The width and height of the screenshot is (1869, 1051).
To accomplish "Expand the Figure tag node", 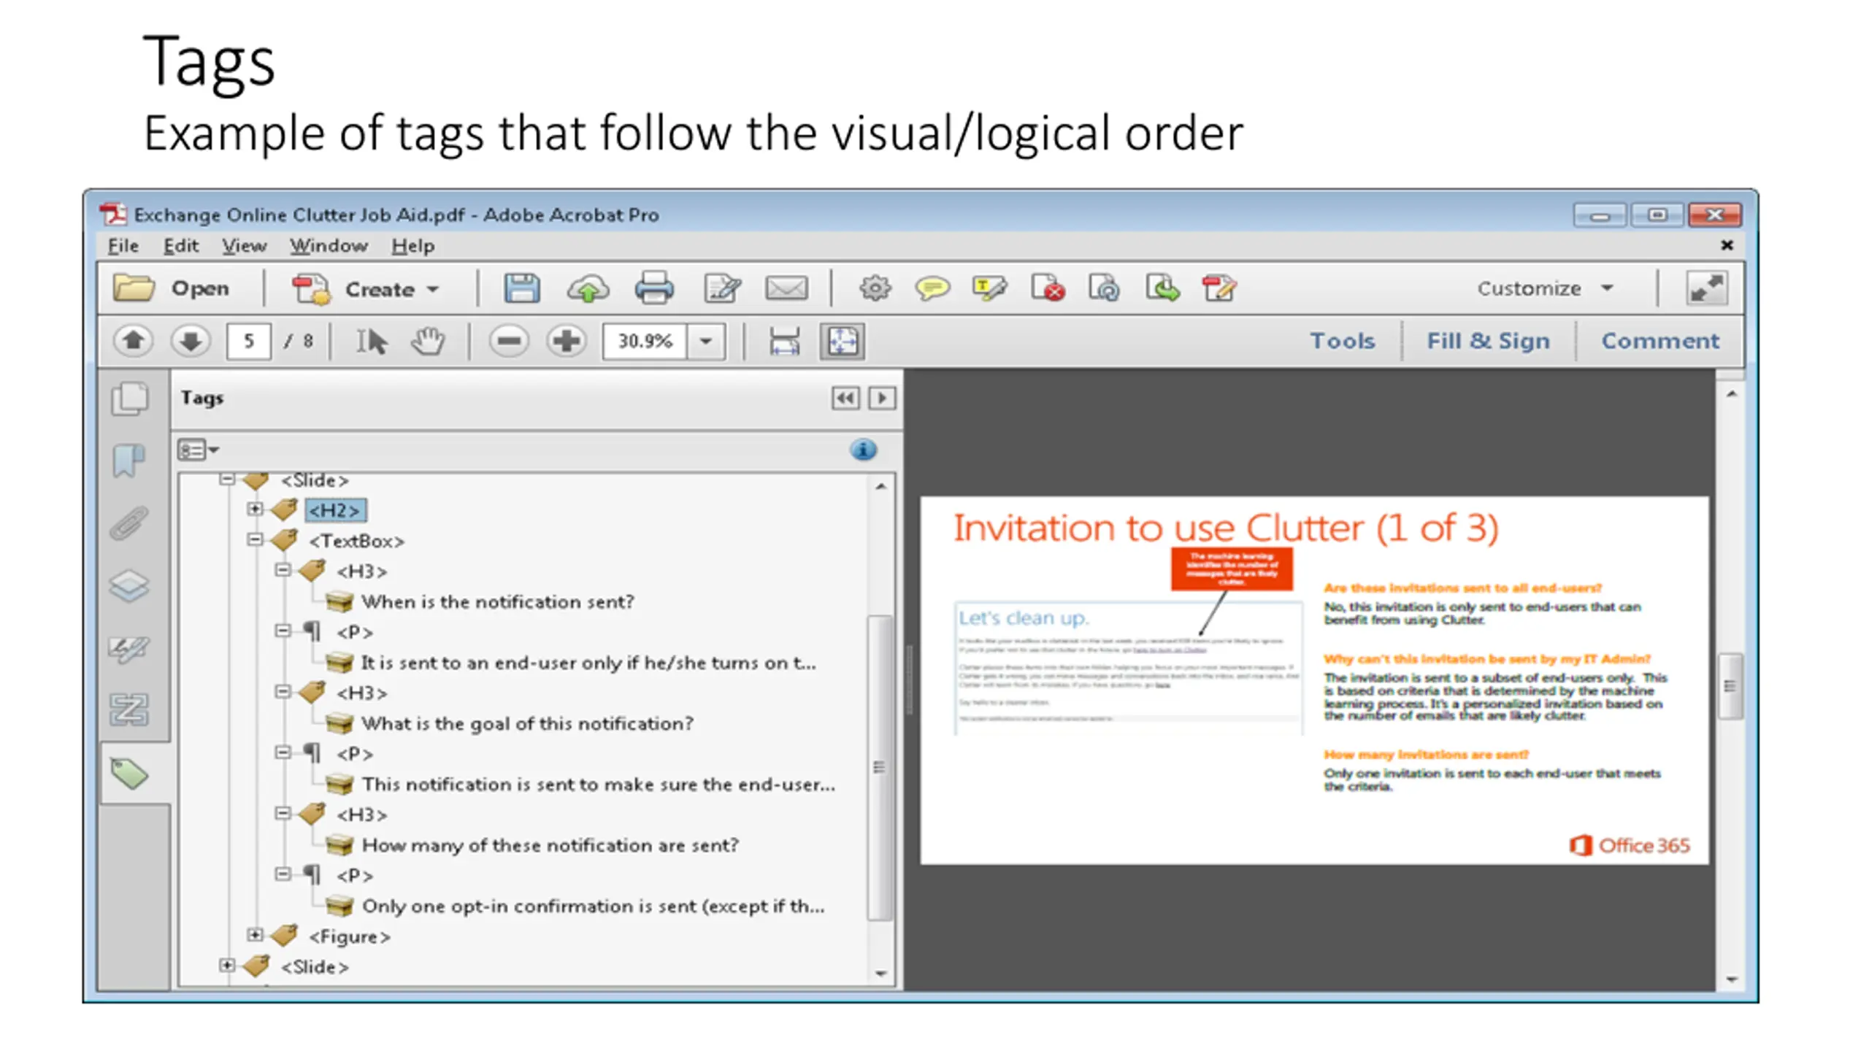I will 255,934.
